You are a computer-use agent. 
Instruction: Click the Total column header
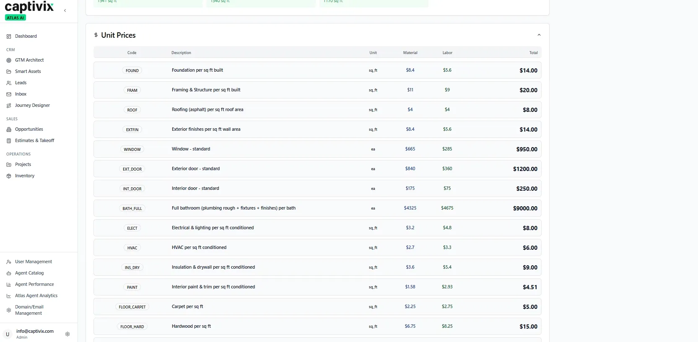tap(533, 53)
